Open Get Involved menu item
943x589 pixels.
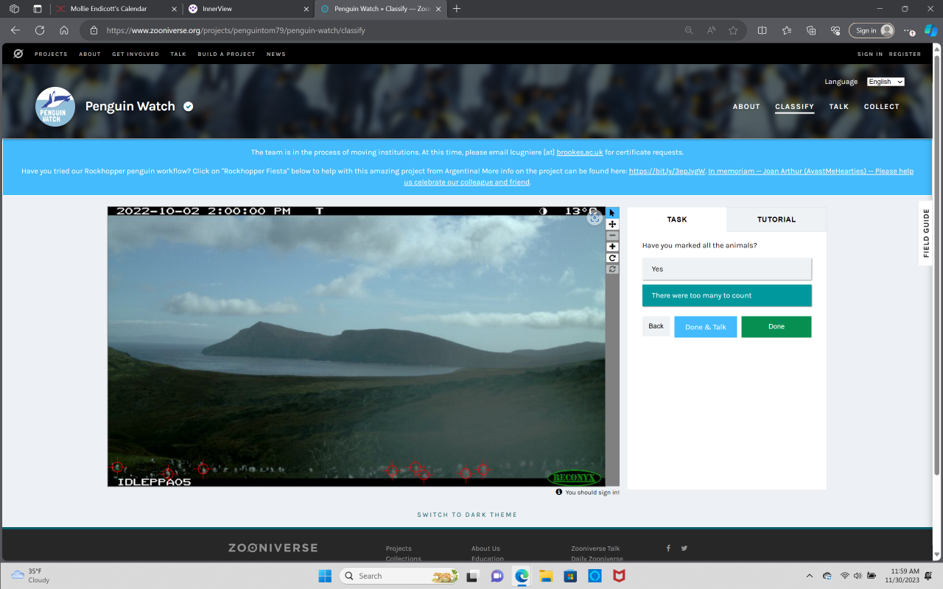click(136, 54)
